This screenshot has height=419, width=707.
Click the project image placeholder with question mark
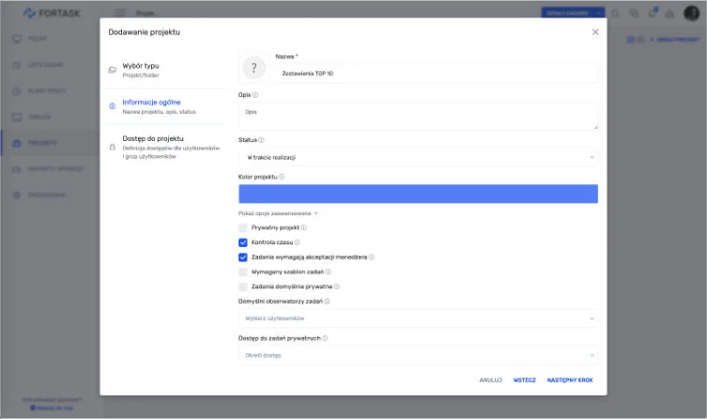tap(254, 69)
